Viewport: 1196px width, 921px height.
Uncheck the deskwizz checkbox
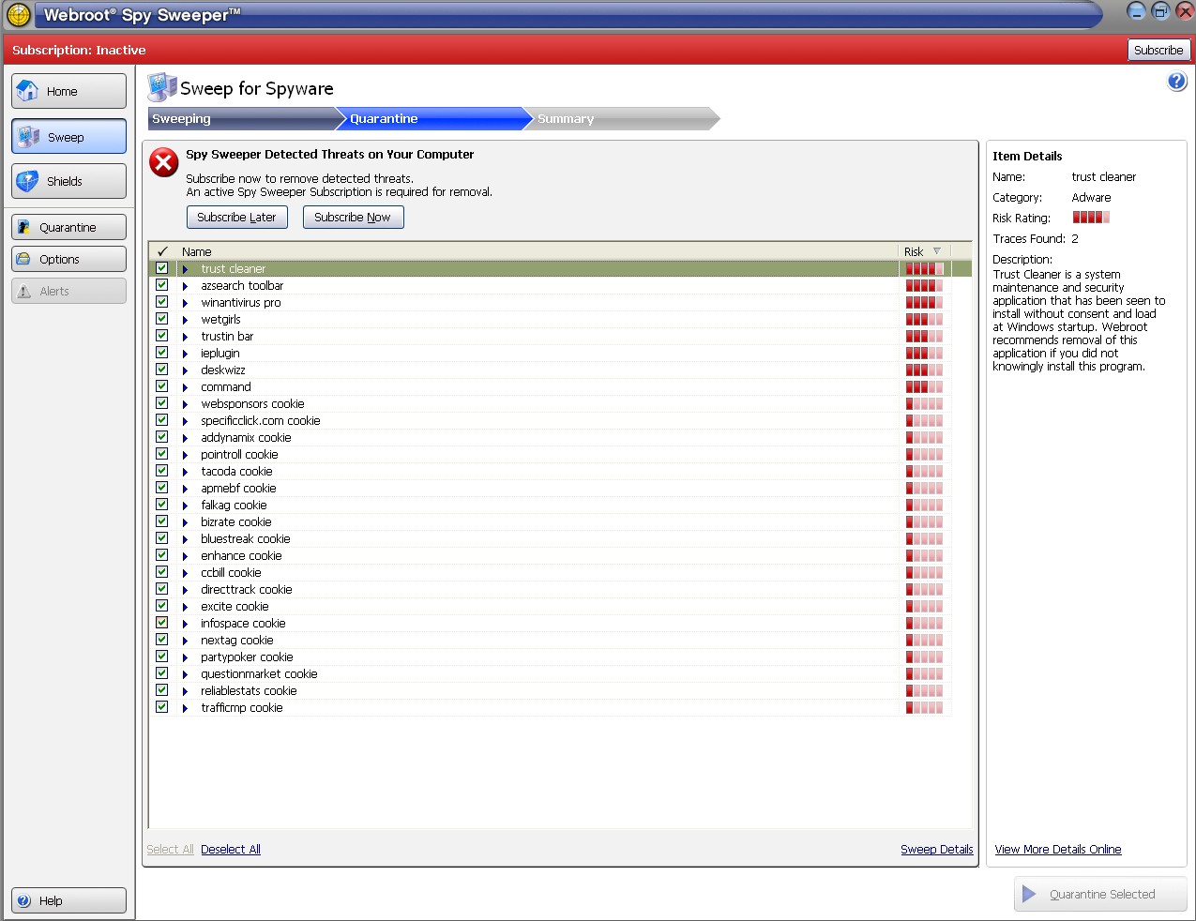pos(162,370)
